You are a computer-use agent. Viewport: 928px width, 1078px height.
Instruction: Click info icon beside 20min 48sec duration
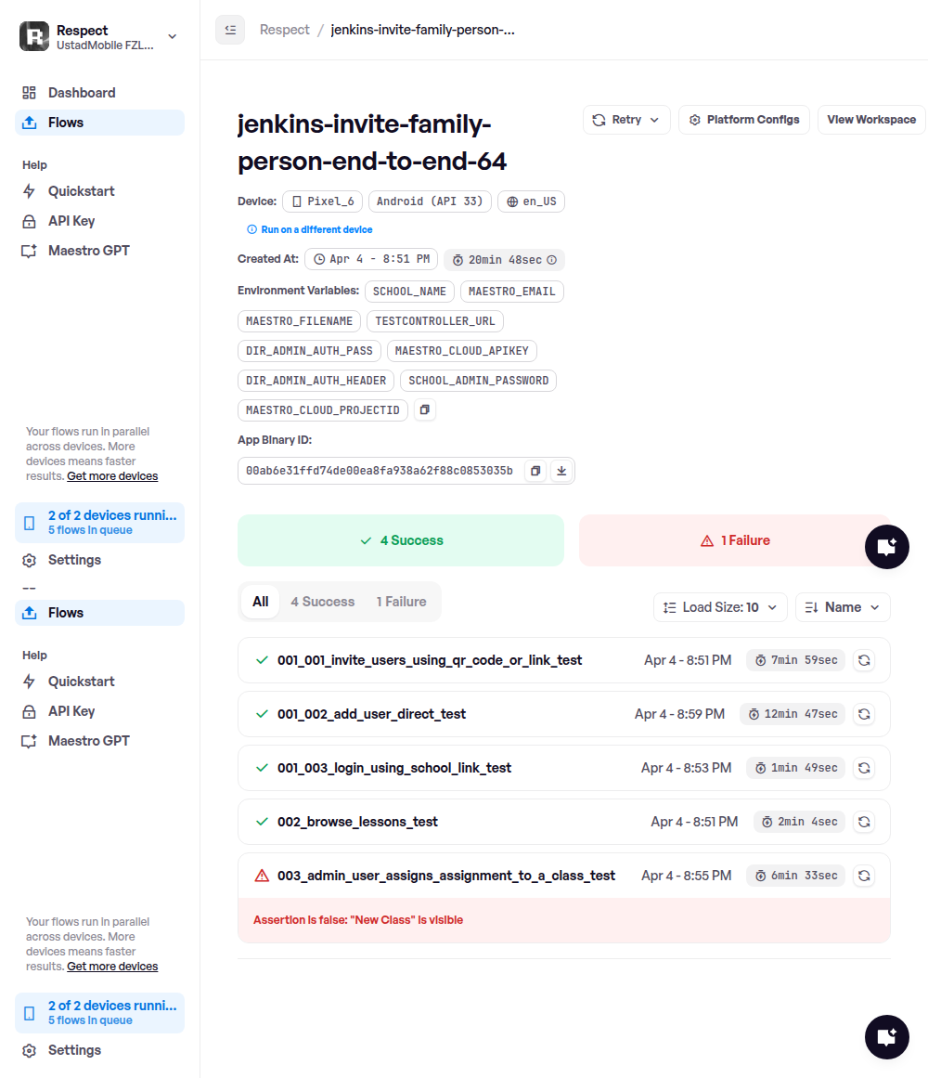(x=552, y=260)
